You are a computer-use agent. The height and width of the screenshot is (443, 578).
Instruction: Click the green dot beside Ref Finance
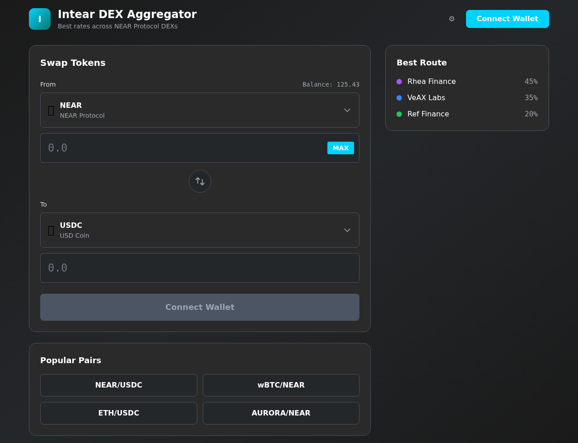point(398,114)
